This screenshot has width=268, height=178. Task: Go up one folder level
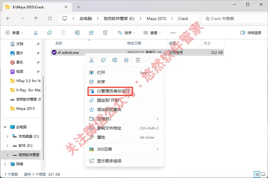coord(36,18)
